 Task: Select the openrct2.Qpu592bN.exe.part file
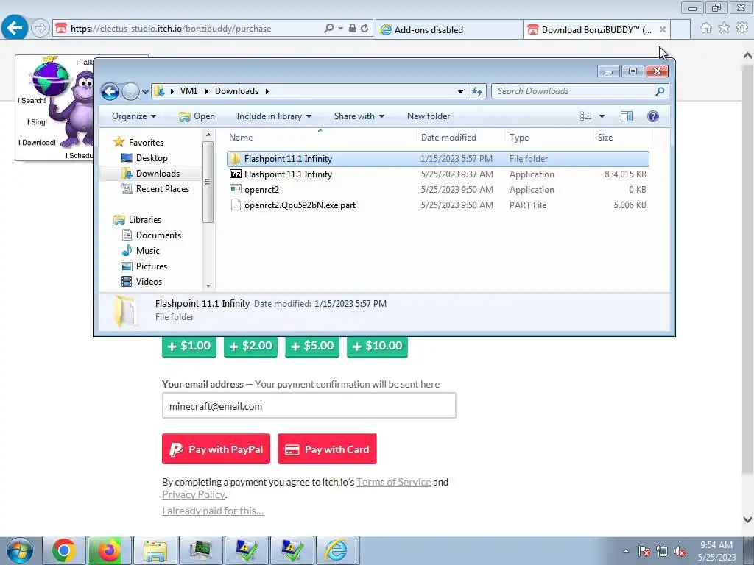[437, 205]
